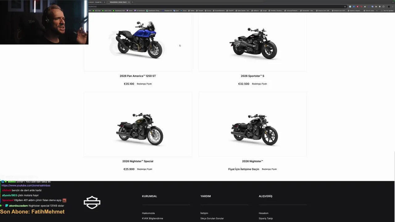Image resolution: width=395 pixels, height=222 pixels.
Task: Open the Google bookmark
Action: click(264, 10)
